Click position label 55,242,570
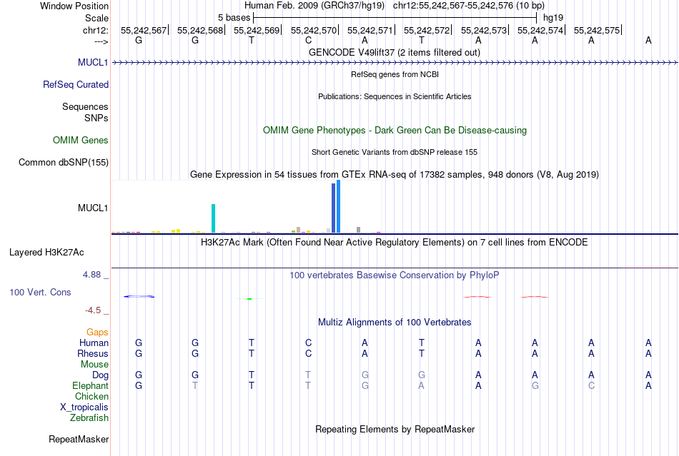 (314, 31)
